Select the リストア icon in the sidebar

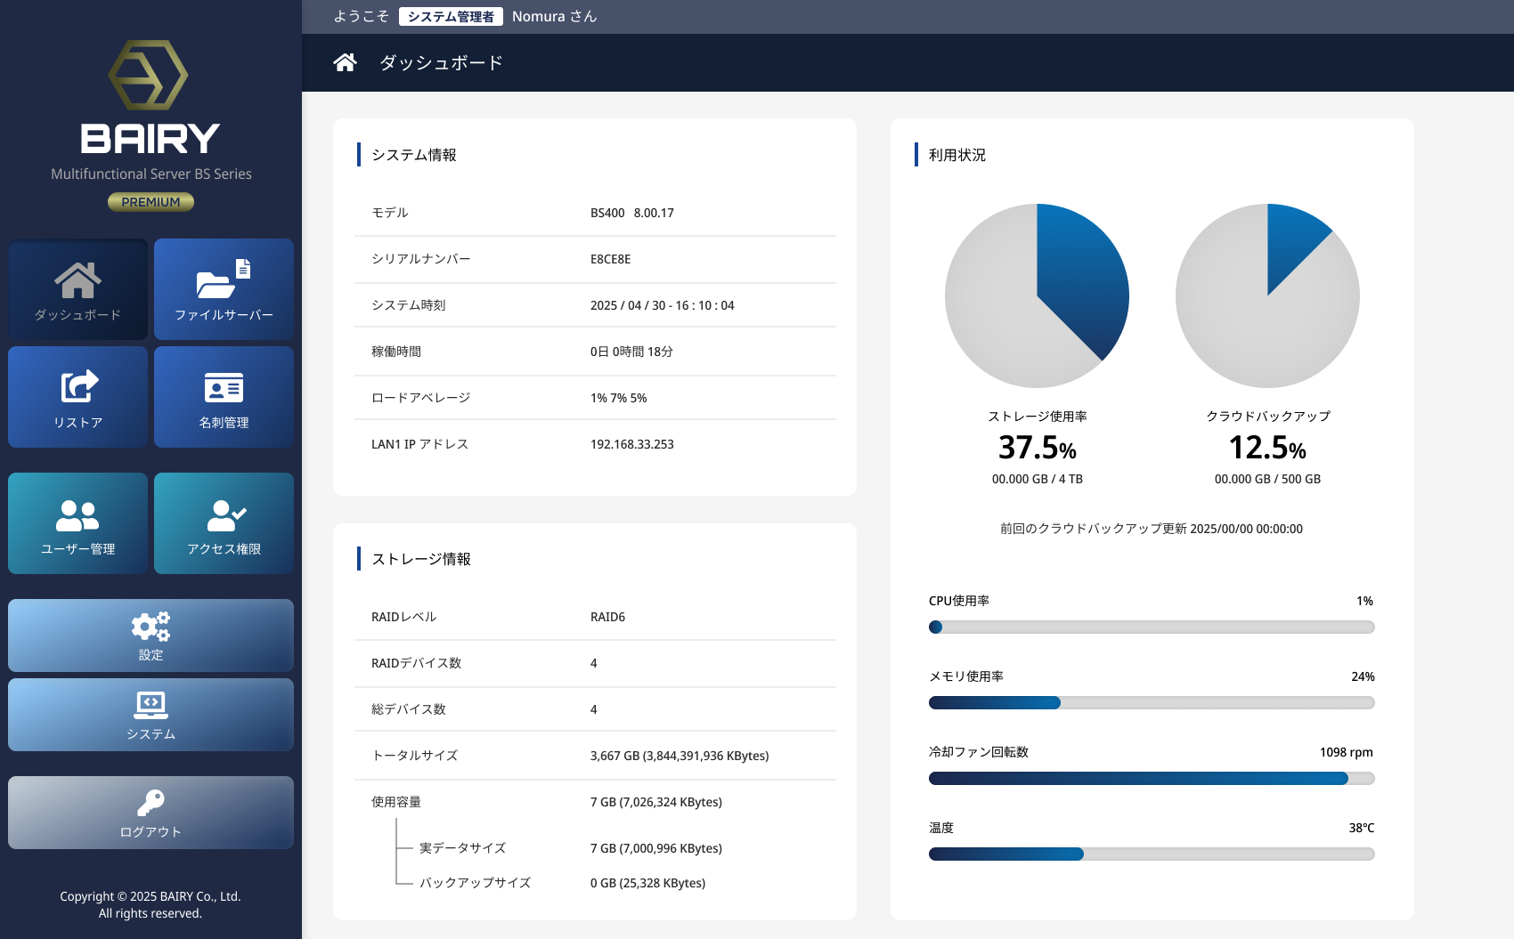pos(77,387)
